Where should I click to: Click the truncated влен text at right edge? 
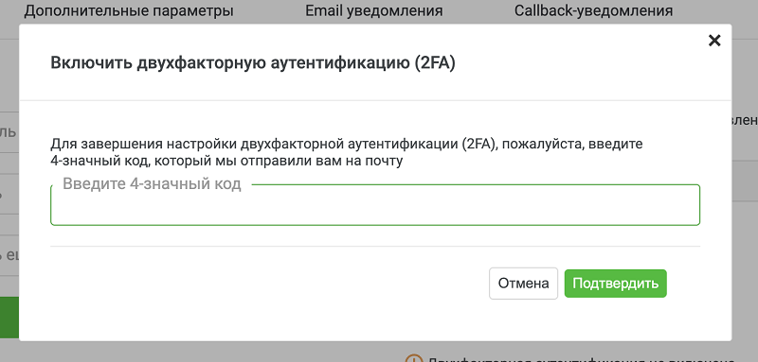pos(745,120)
